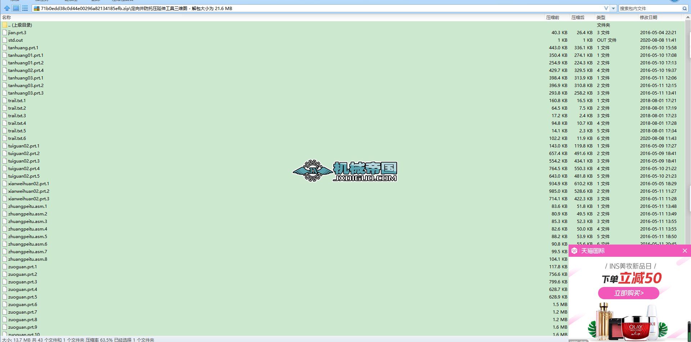The height and width of the screenshot is (342, 691).
Task: Click the file icon beside zhuangpeitu.asm.8
Action: click(x=5, y=259)
